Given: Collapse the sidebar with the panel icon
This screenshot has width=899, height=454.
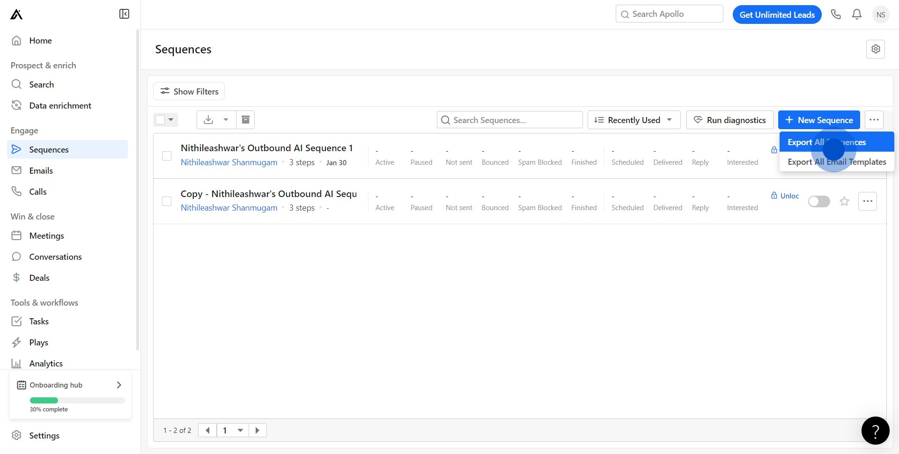Looking at the screenshot, I should [124, 14].
